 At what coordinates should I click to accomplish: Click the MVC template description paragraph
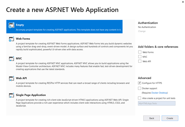(x=74, y=66)
